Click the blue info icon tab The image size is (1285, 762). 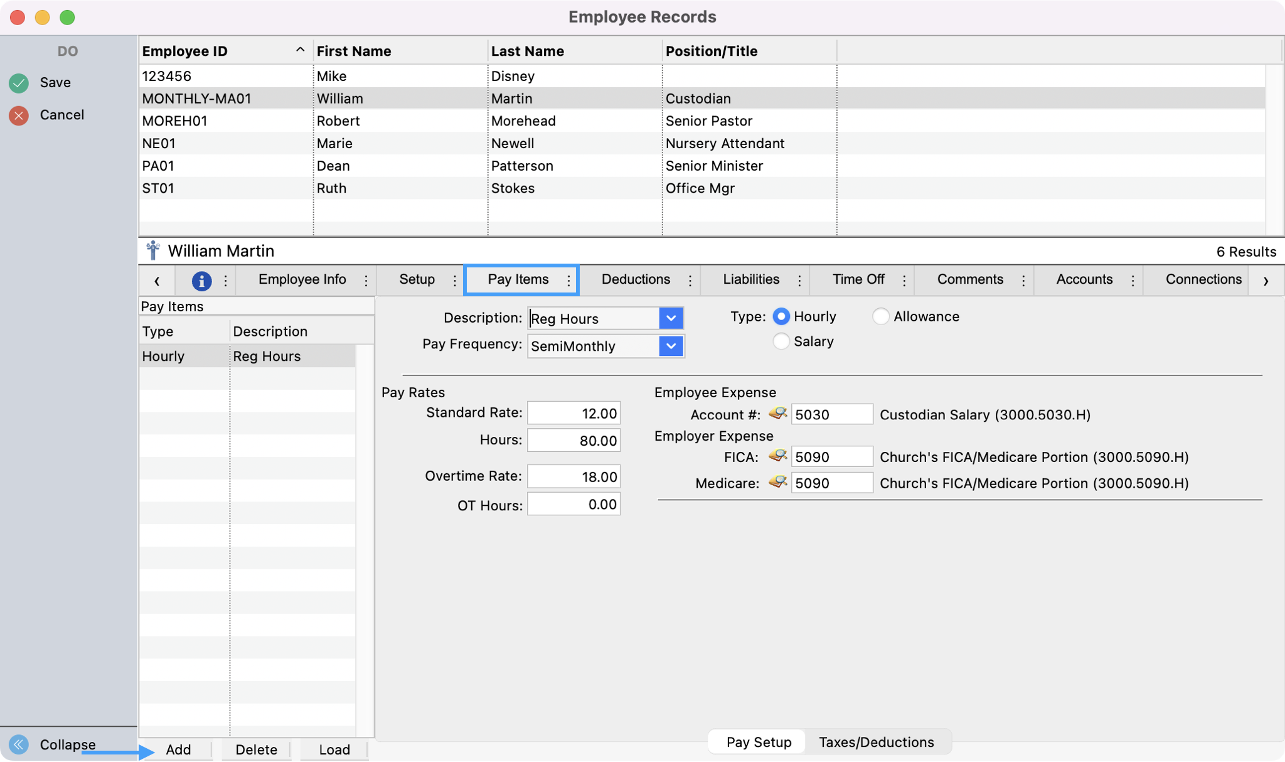[201, 281]
